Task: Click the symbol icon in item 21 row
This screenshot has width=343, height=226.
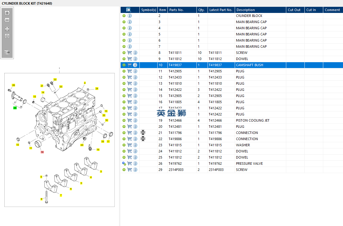Action: point(143,133)
